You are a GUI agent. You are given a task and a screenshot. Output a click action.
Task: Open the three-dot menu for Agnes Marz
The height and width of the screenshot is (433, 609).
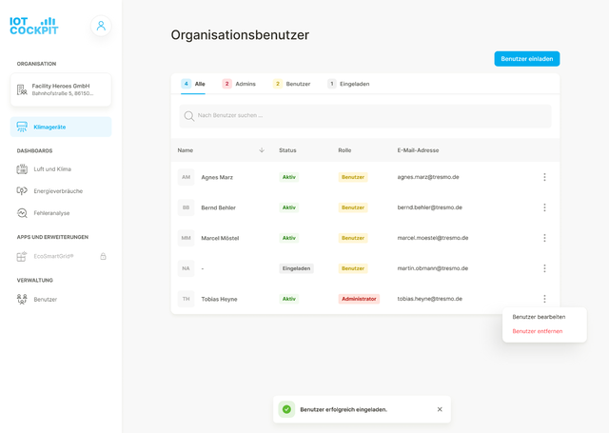[544, 177]
